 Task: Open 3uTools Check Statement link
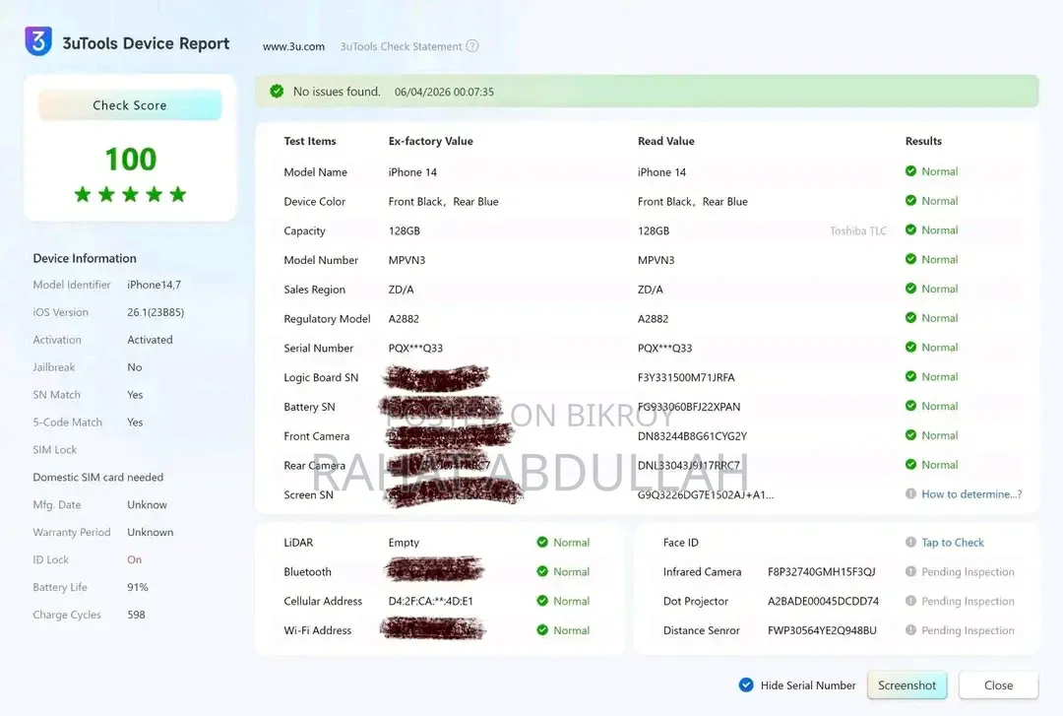click(x=401, y=46)
